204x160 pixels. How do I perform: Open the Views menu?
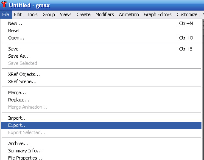tap(66, 14)
